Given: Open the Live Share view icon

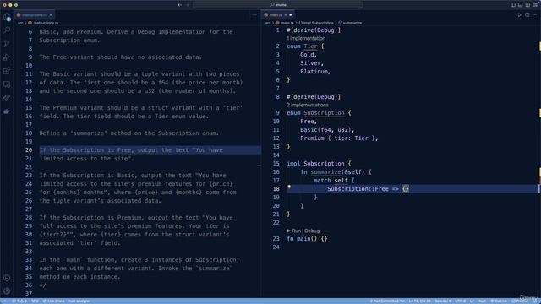Looking at the screenshot, I should click(7, 98).
